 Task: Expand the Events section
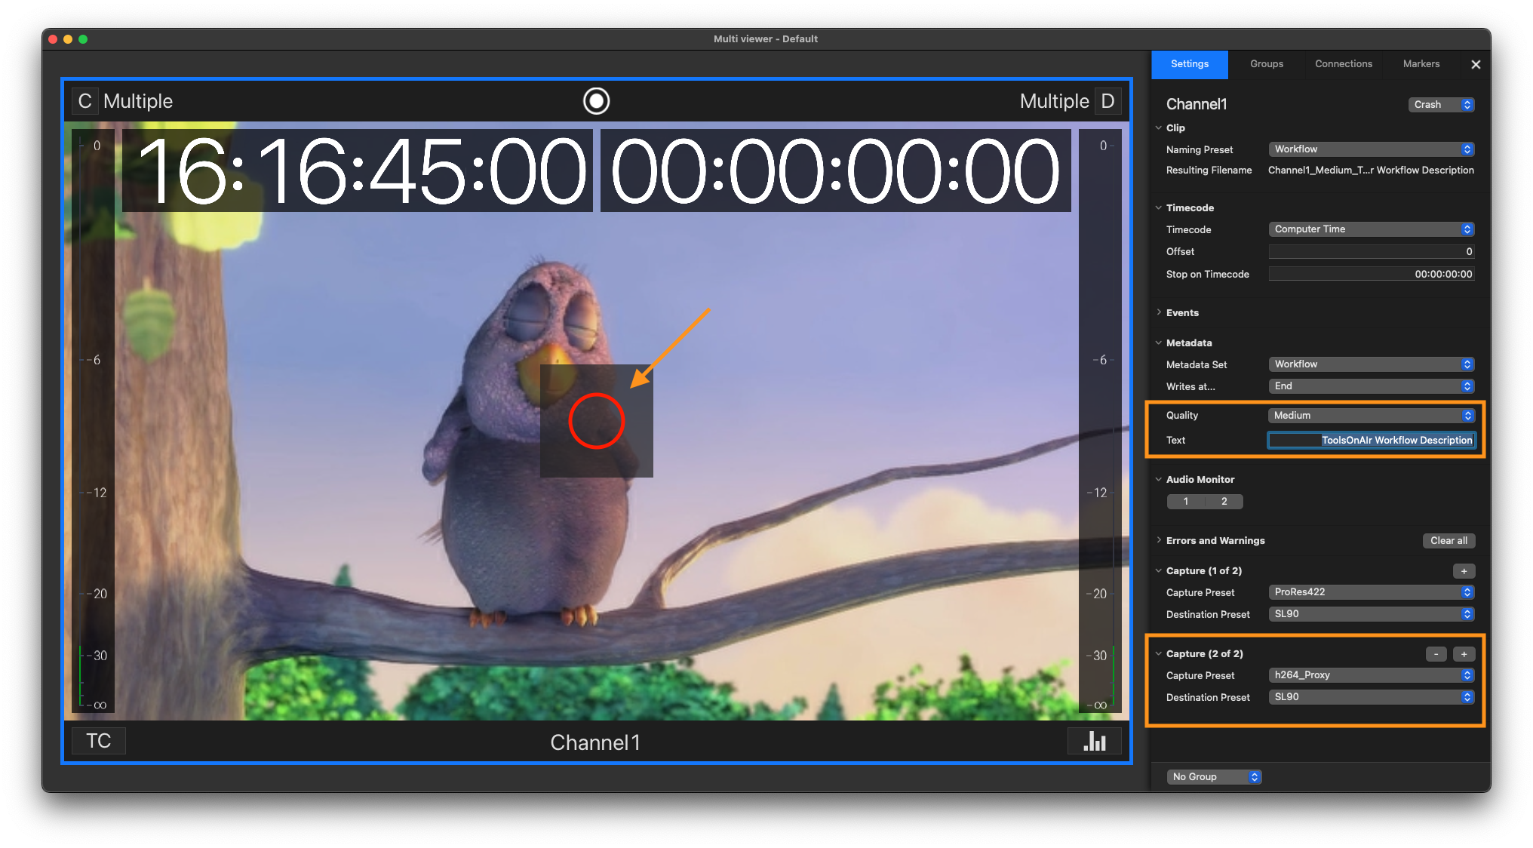(1159, 312)
